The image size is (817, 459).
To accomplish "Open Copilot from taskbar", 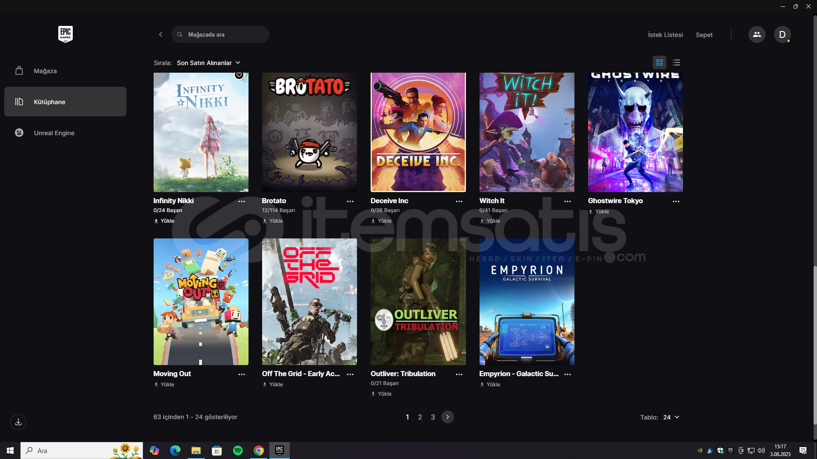I will coord(154,450).
